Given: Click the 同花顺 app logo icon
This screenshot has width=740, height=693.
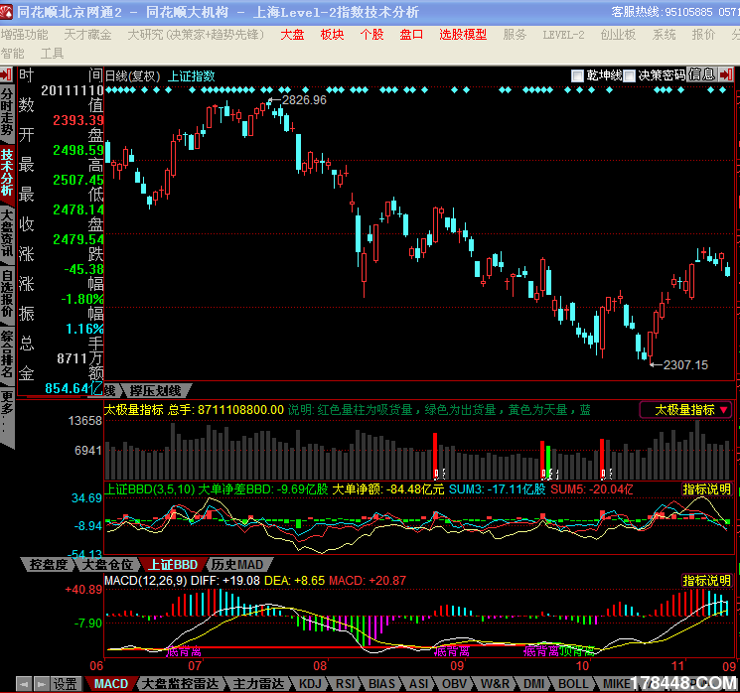Looking at the screenshot, I should click(x=6, y=12).
